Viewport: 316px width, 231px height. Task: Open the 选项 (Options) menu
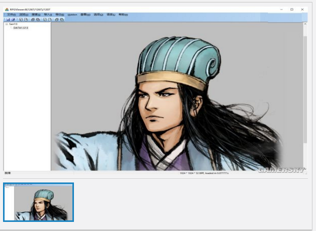[98, 15]
